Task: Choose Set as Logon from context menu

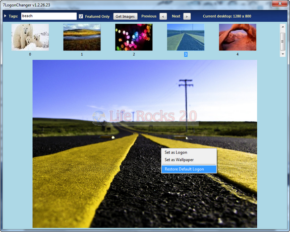Action: click(x=189, y=152)
